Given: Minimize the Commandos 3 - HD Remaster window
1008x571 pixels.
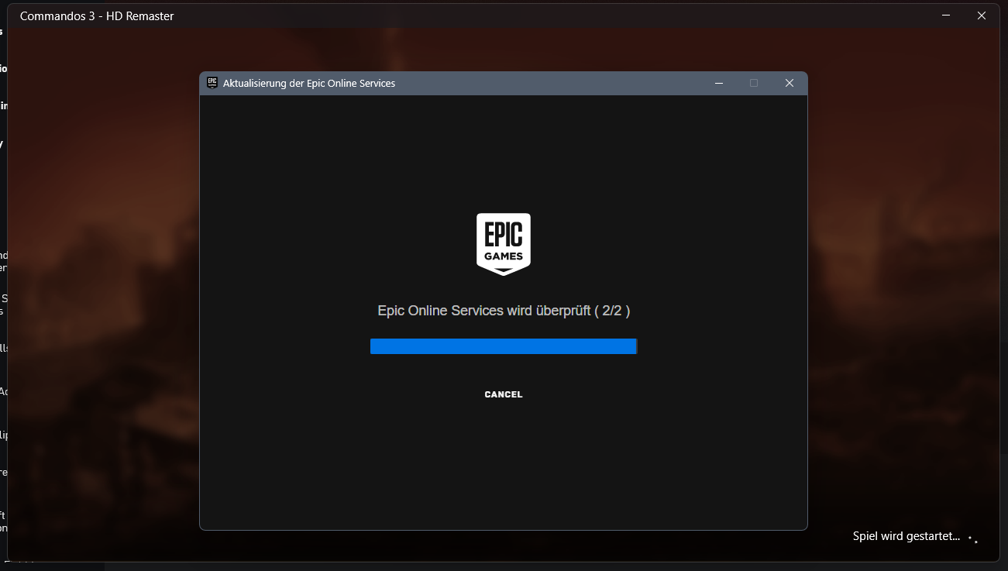Looking at the screenshot, I should point(946,15).
